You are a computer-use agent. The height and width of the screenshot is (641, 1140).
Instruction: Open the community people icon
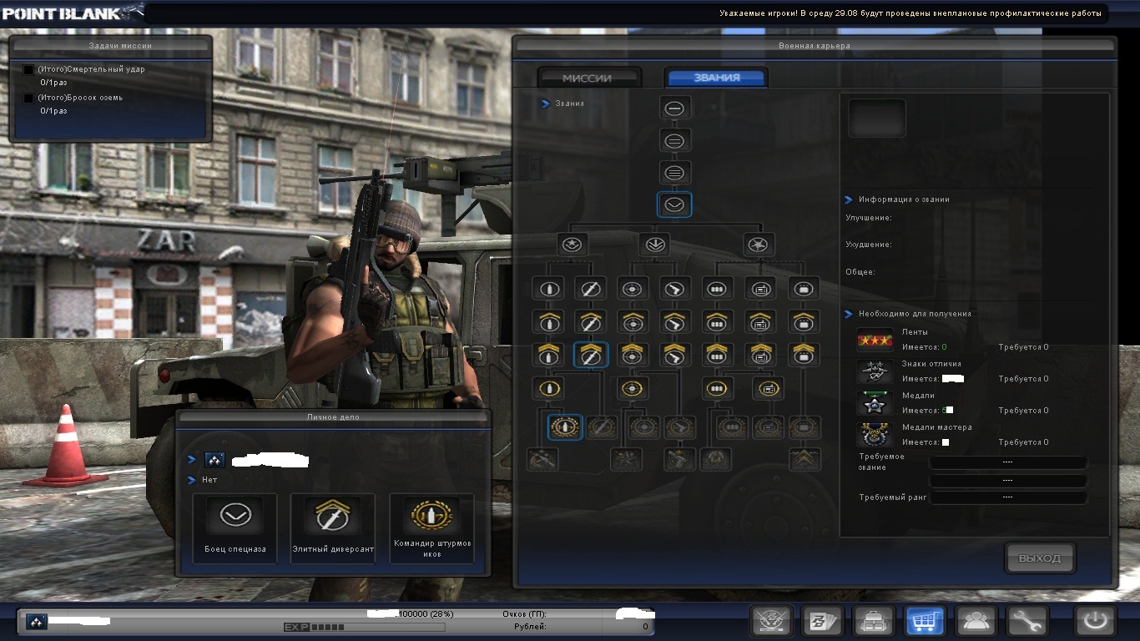(x=975, y=621)
